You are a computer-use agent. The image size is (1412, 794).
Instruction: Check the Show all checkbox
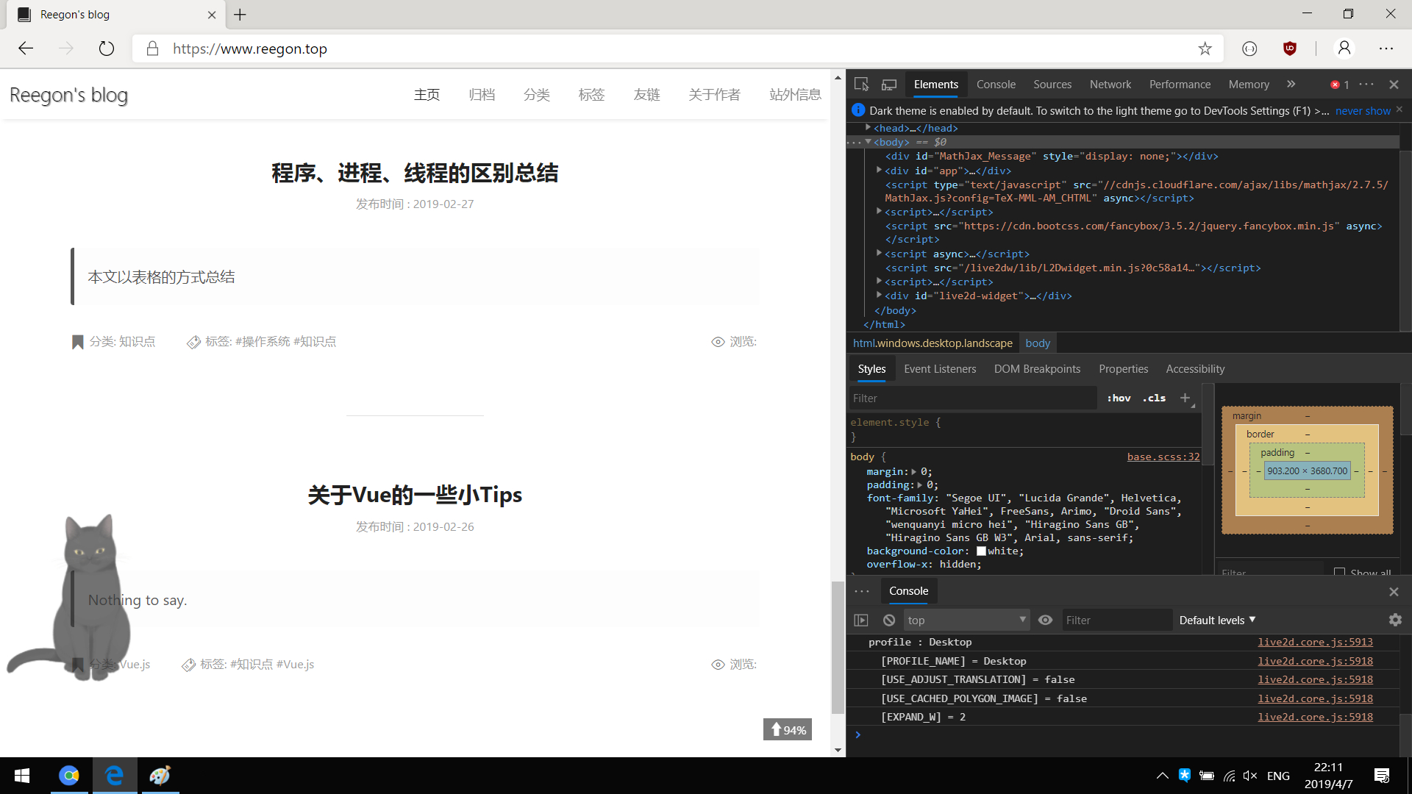[1340, 572]
